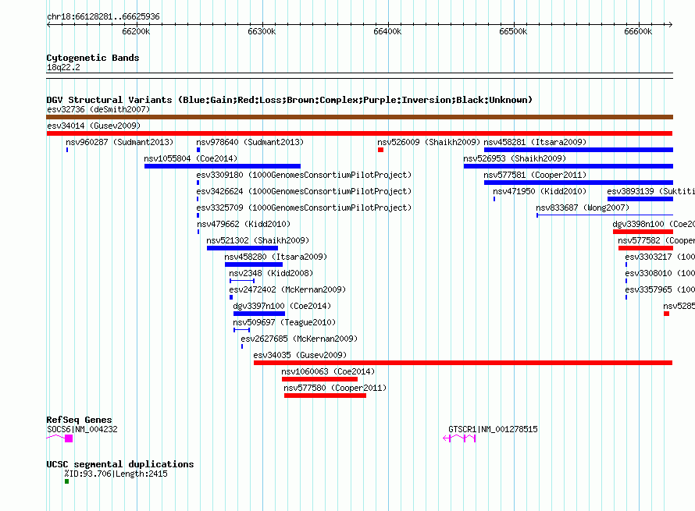Open the esv2627685 (McKernan2009) label

pos(299,339)
